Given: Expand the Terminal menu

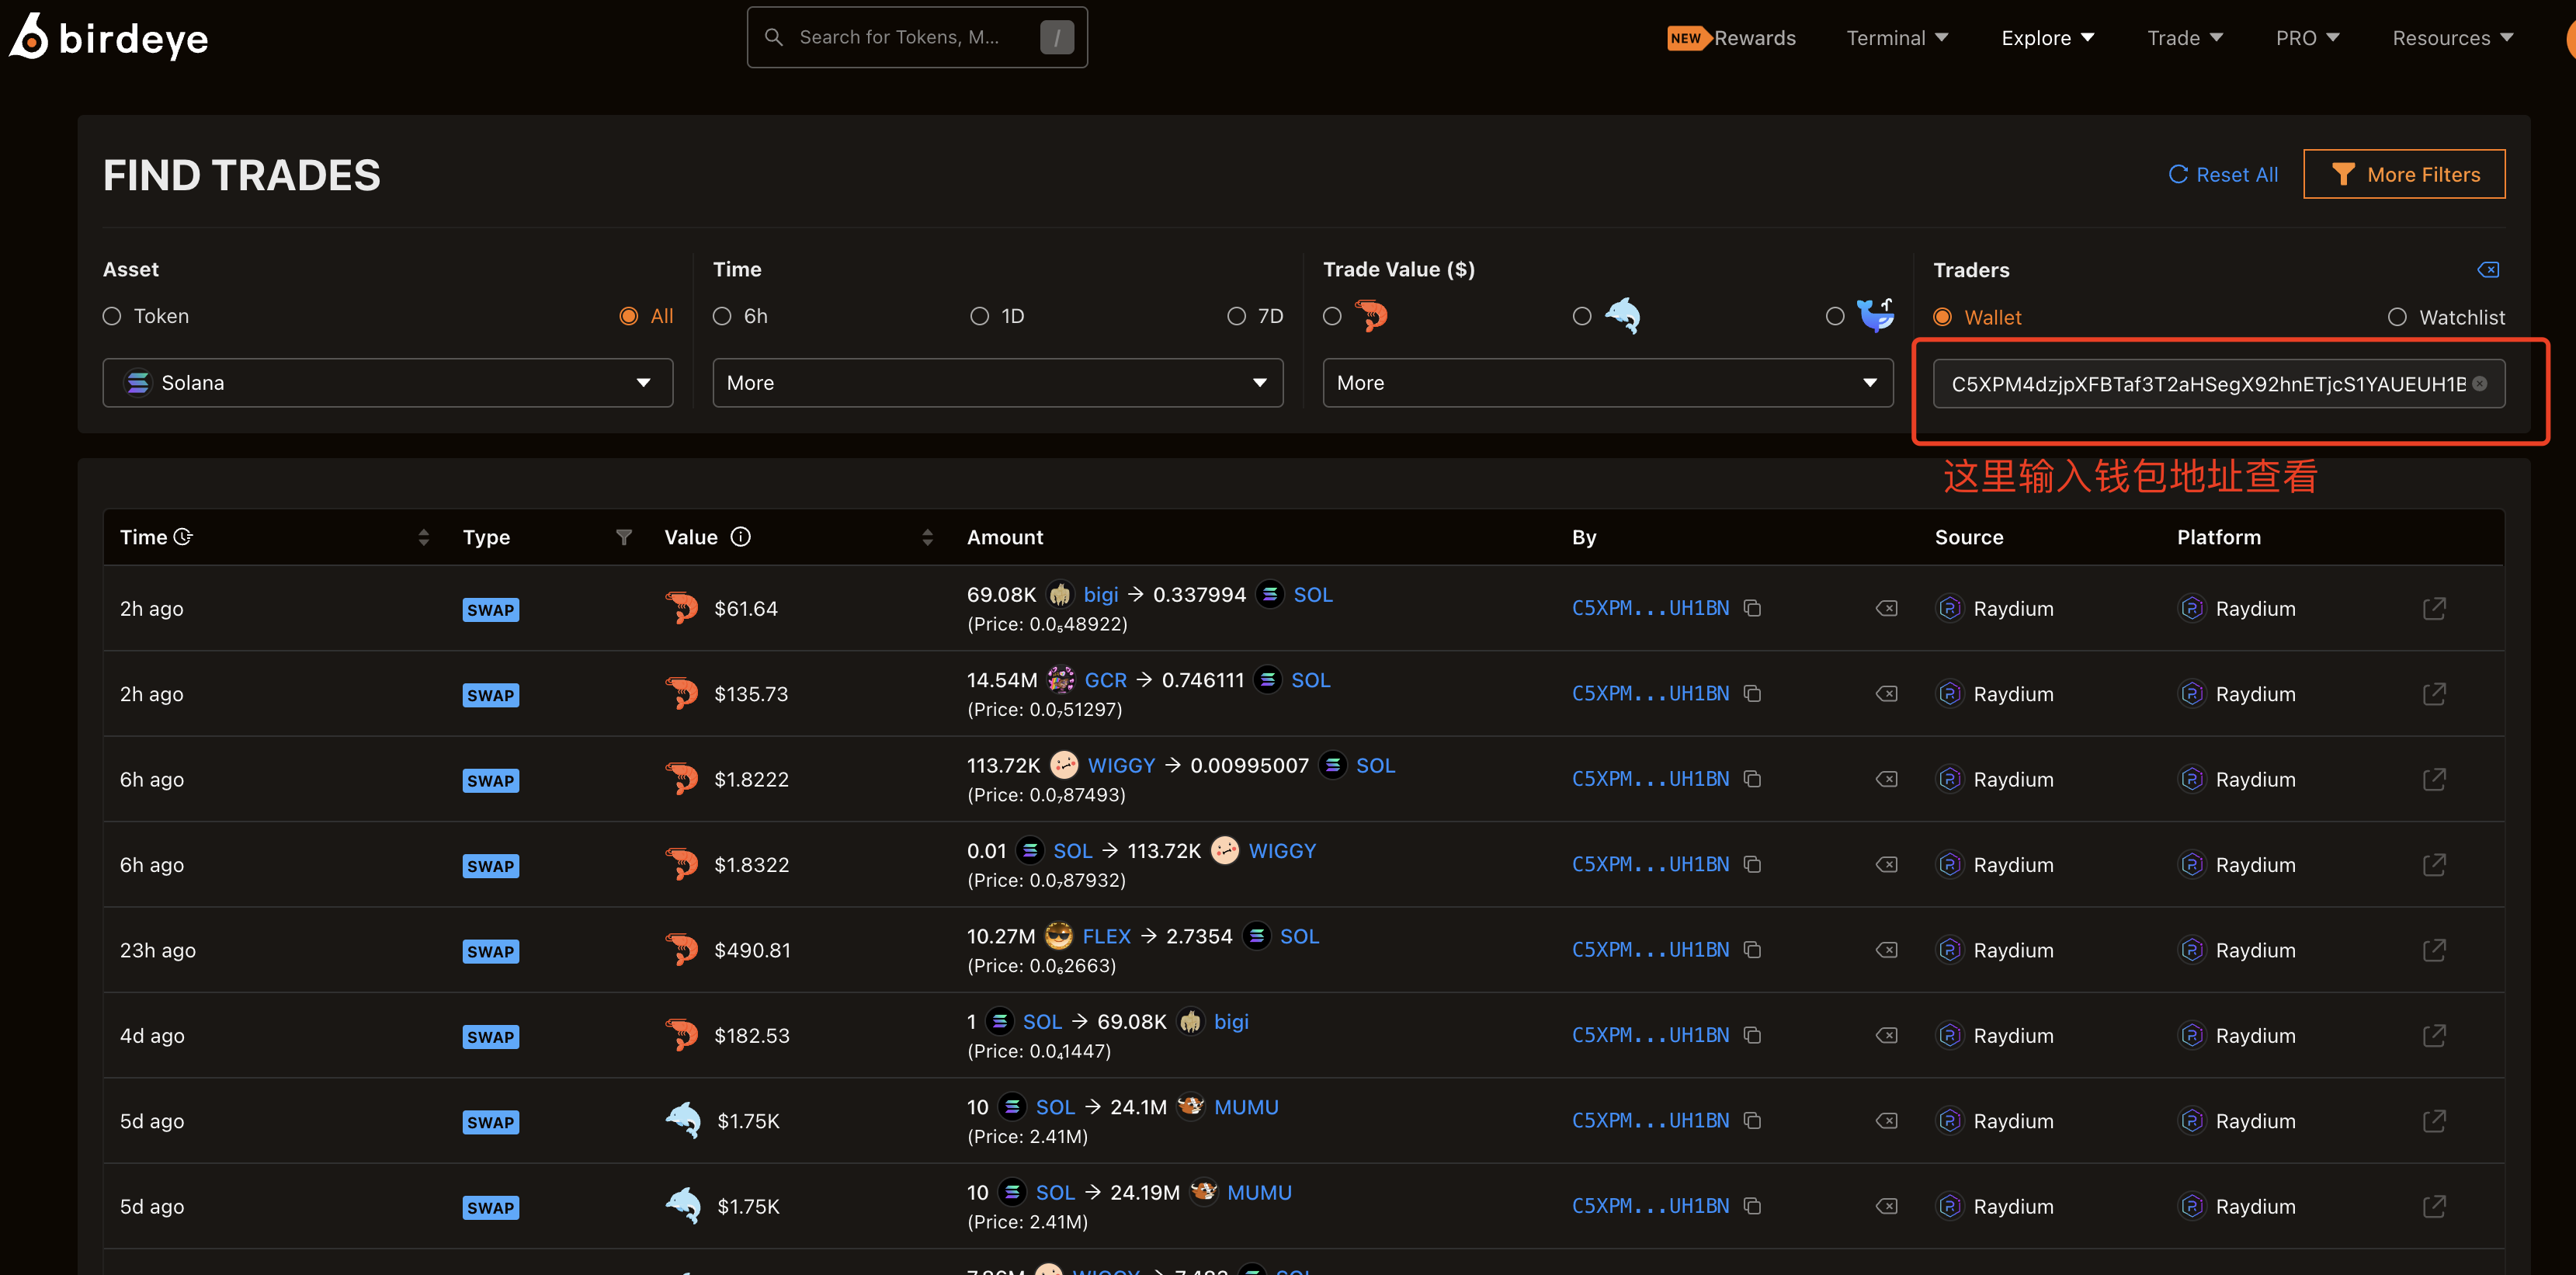Looking at the screenshot, I should 1897,38.
